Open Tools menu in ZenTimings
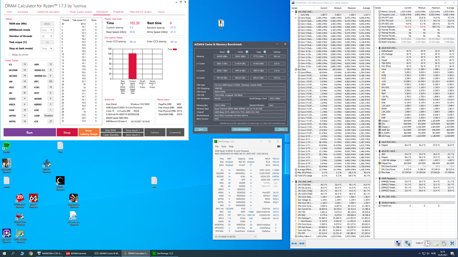This screenshot has width=458, height=257. (x=224, y=146)
